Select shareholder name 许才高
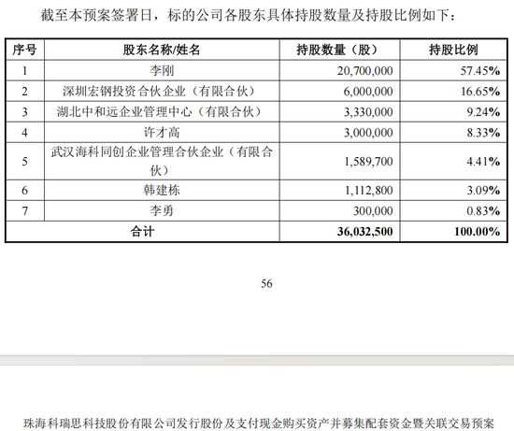Viewport: 514px width, 431px height. coord(162,133)
